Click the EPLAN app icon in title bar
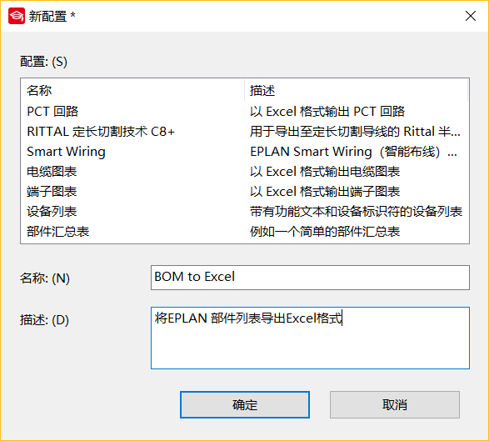489x441 pixels. click(17, 16)
